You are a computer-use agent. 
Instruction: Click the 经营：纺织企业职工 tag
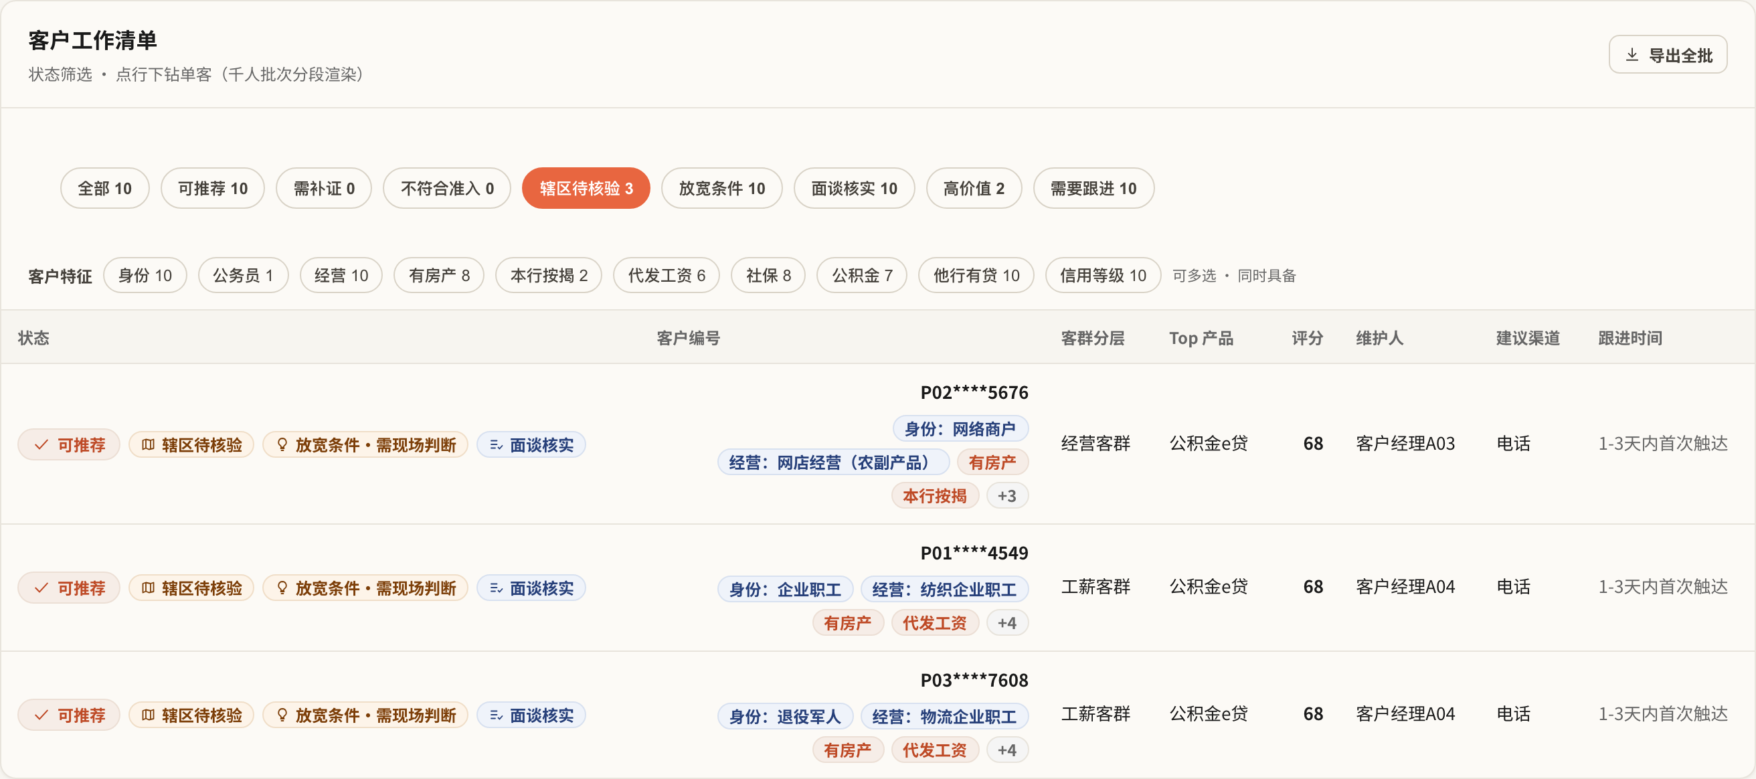944,589
